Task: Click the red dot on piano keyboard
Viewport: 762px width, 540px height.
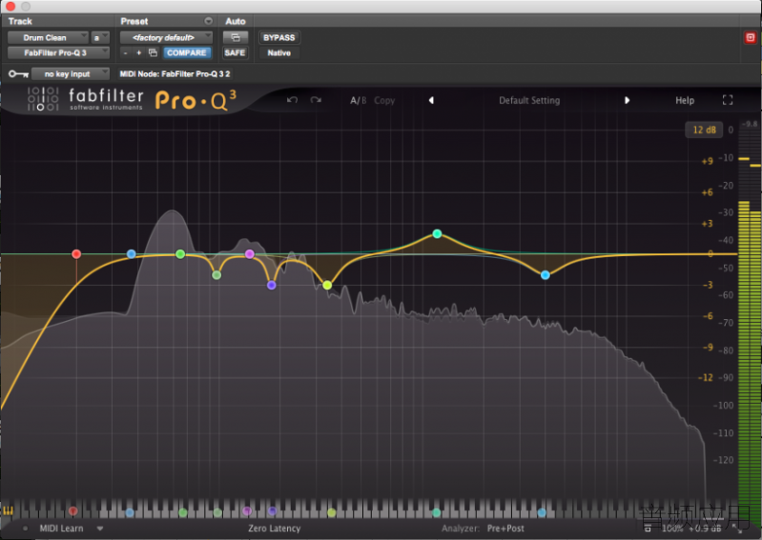Action: 72,510
